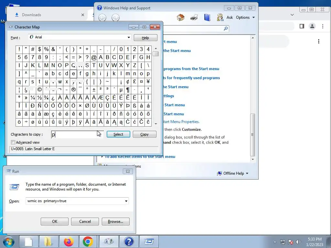Click the volume speaker tray icon
The height and width of the screenshot is (248, 331).
(x=298, y=242)
